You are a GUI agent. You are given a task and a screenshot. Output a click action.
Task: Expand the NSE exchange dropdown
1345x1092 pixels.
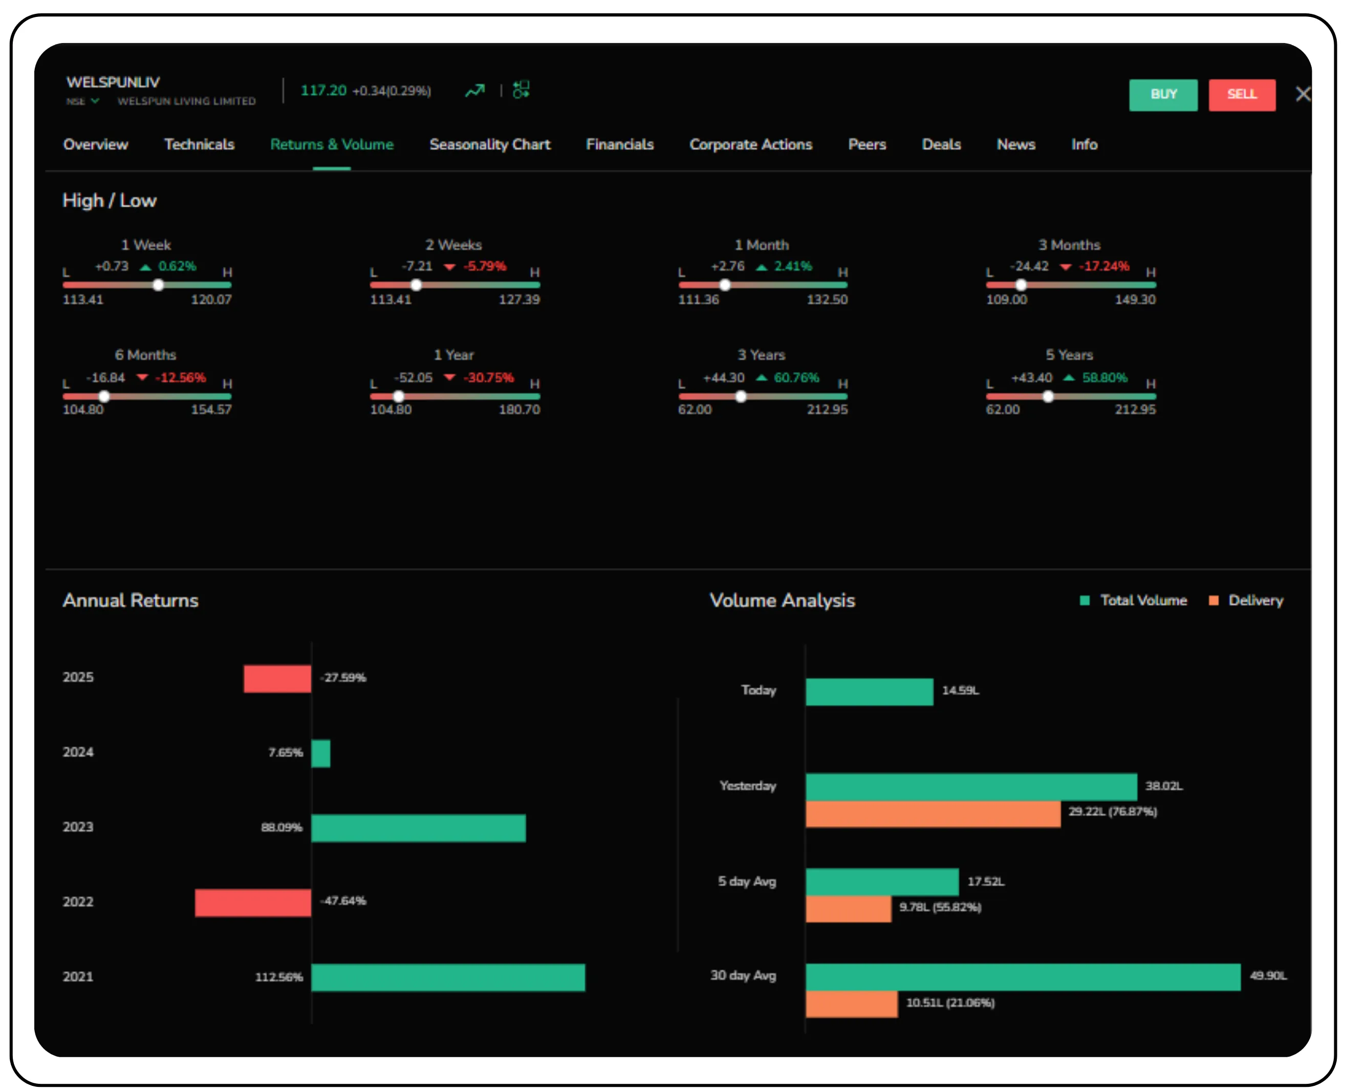(95, 101)
